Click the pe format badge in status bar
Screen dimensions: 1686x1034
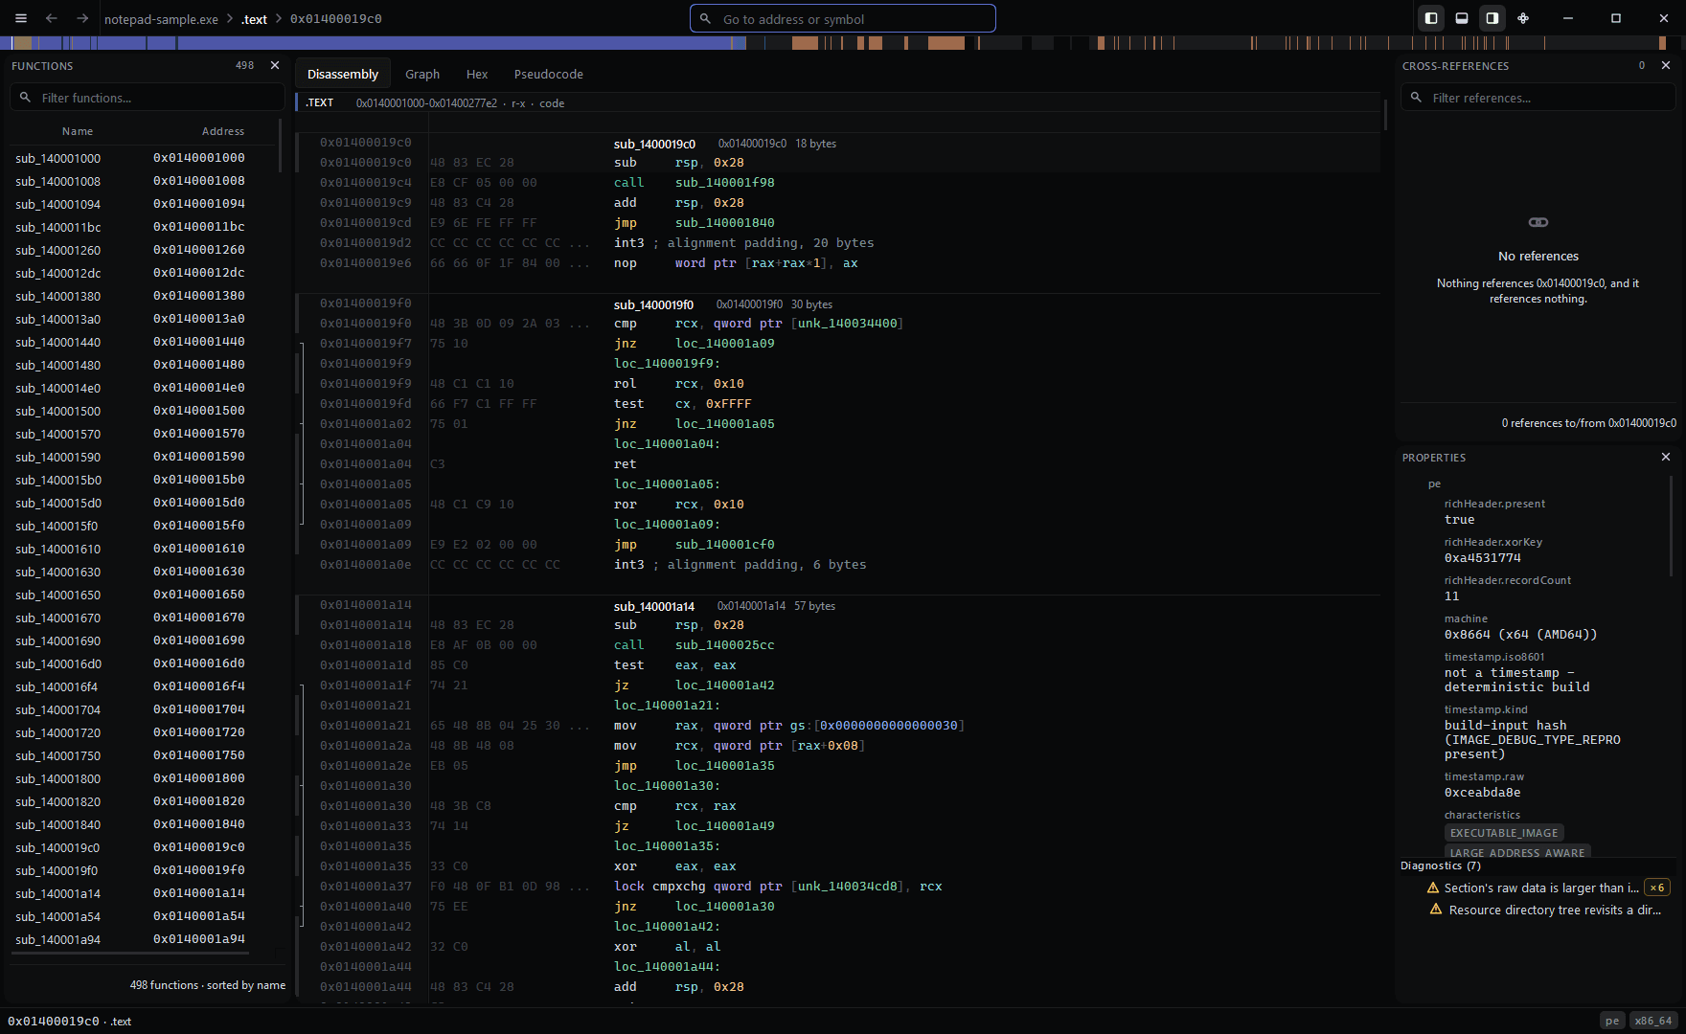pyautogui.click(x=1612, y=1021)
